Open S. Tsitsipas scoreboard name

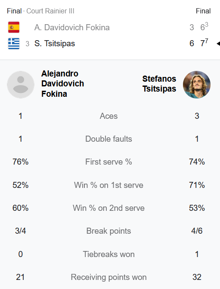(x=55, y=44)
